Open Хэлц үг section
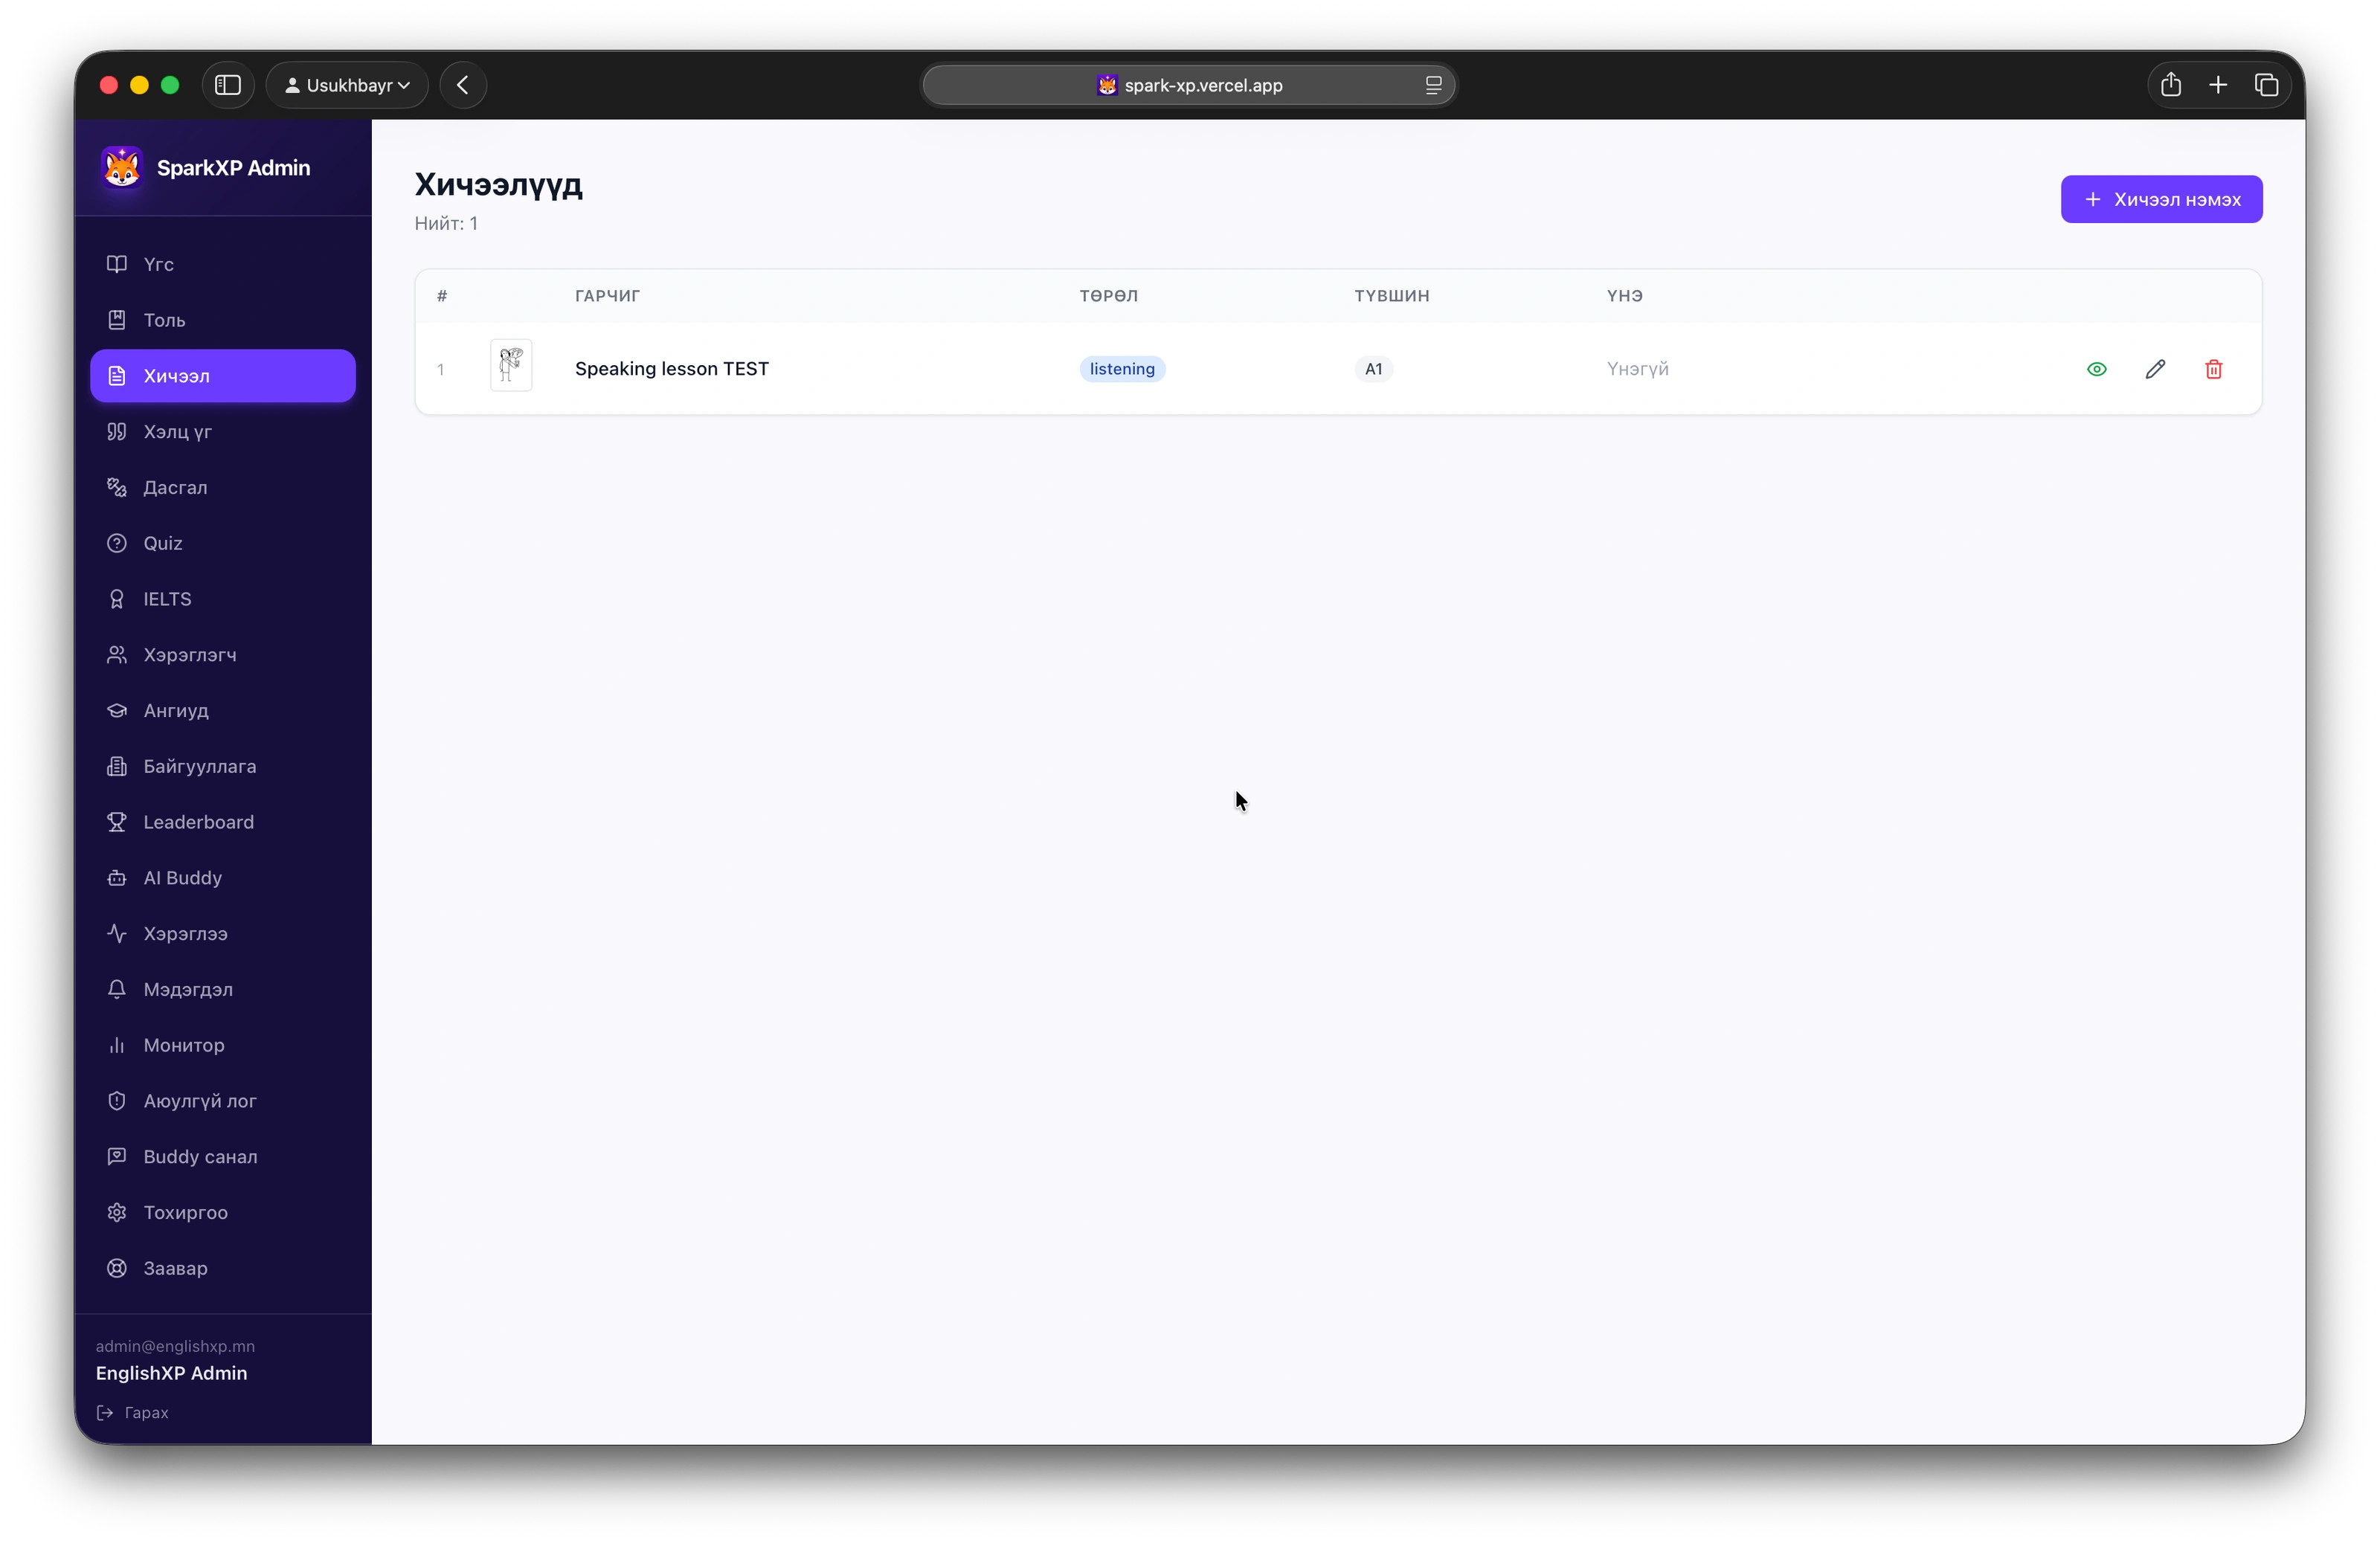The width and height of the screenshot is (2380, 1543). tap(222, 432)
